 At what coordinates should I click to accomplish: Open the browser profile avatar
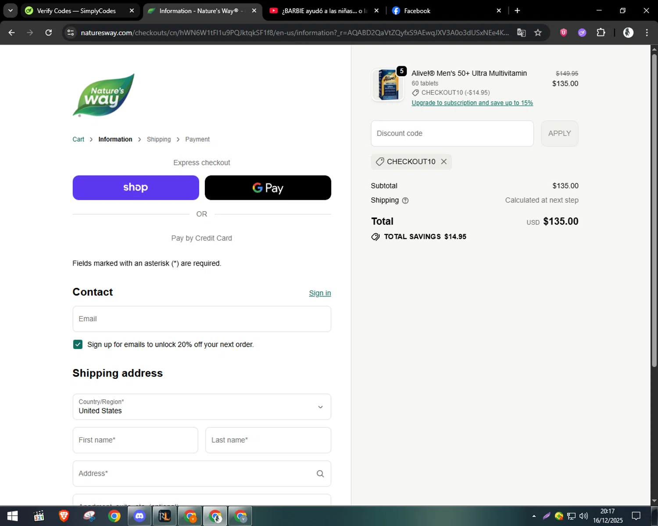(x=628, y=32)
